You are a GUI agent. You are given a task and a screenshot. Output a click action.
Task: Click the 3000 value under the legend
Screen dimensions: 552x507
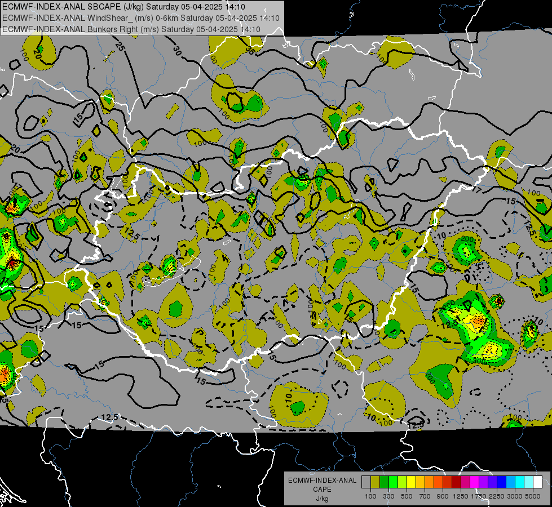(515, 496)
